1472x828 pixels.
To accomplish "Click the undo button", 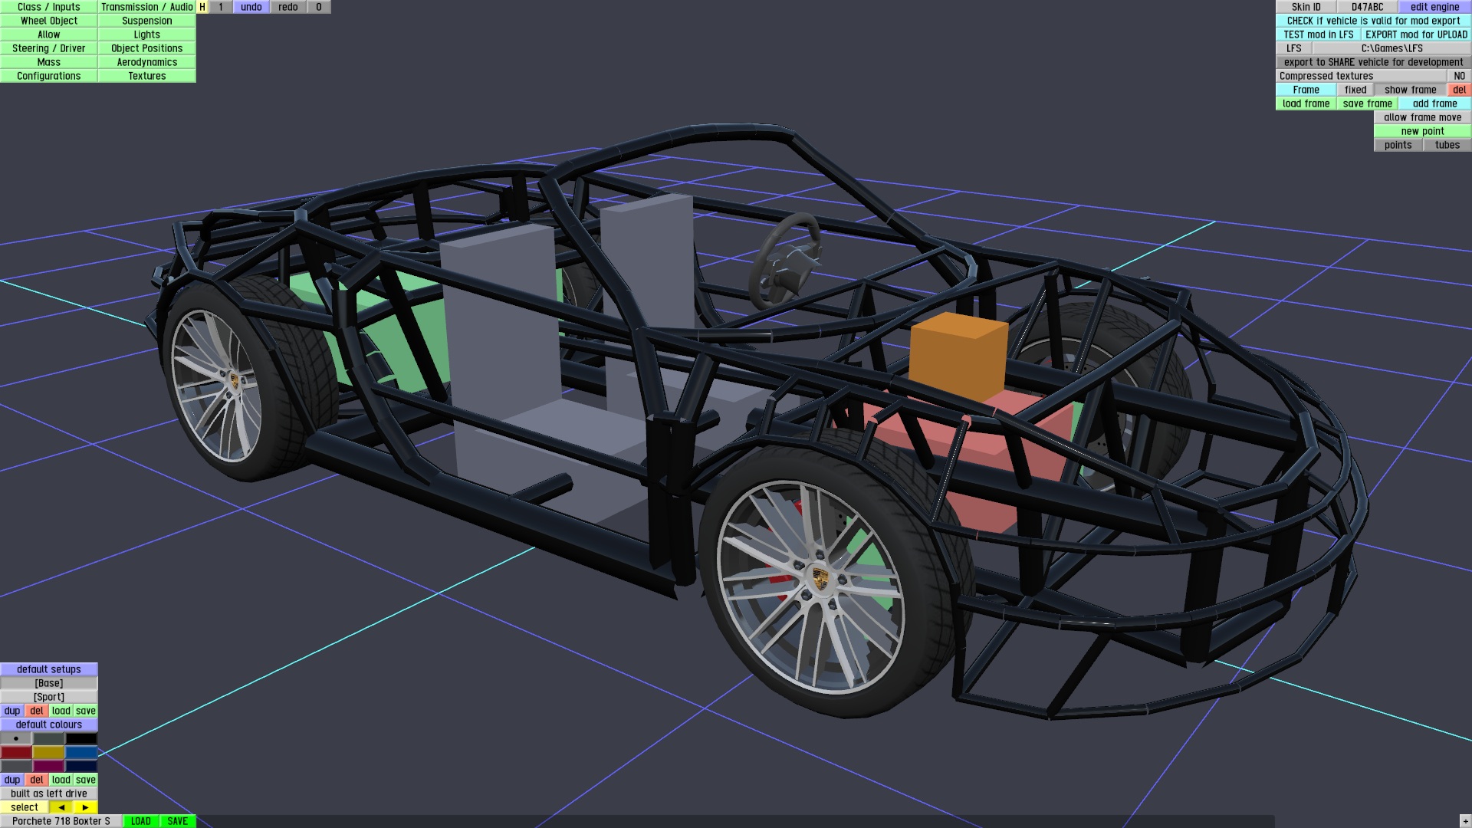I will click(x=251, y=7).
